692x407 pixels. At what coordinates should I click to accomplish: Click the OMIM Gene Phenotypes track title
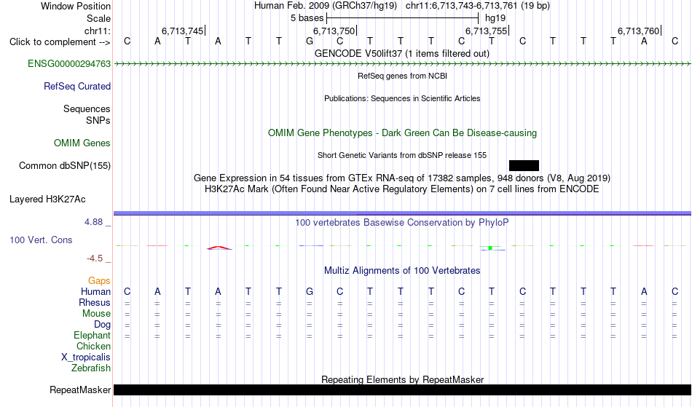[402, 133]
